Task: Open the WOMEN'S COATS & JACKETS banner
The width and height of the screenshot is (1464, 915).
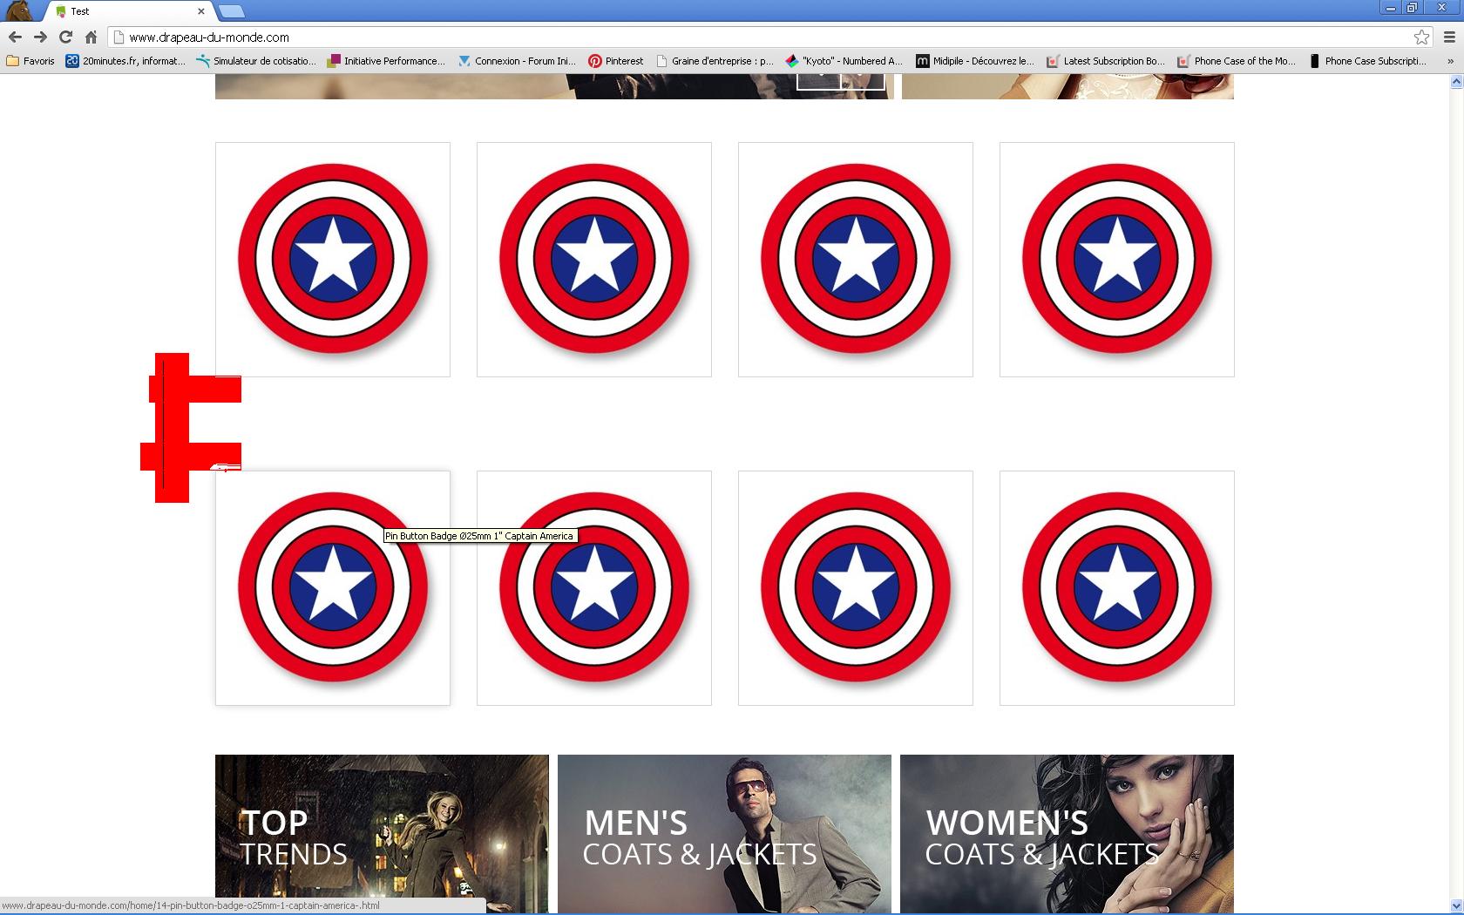Action: (1067, 834)
